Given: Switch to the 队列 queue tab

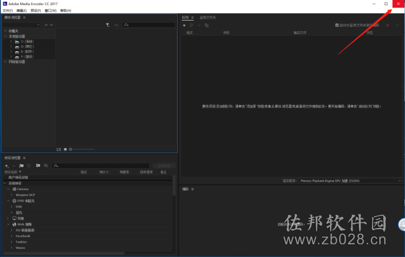Looking at the screenshot, I should click(x=185, y=18).
